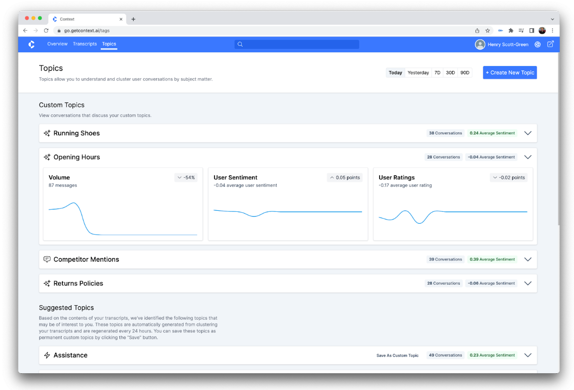Open the settings gear icon
The height and width of the screenshot is (390, 574).
(538, 45)
